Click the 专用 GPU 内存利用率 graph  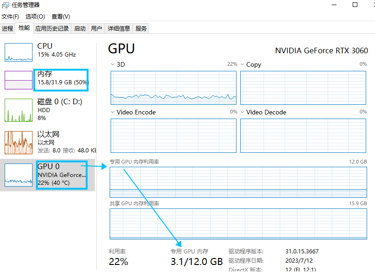(238, 182)
